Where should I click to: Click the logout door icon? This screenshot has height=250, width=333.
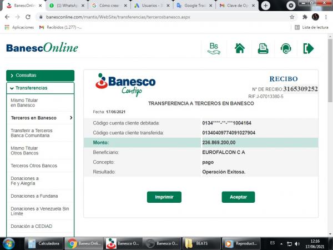point(309,48)
